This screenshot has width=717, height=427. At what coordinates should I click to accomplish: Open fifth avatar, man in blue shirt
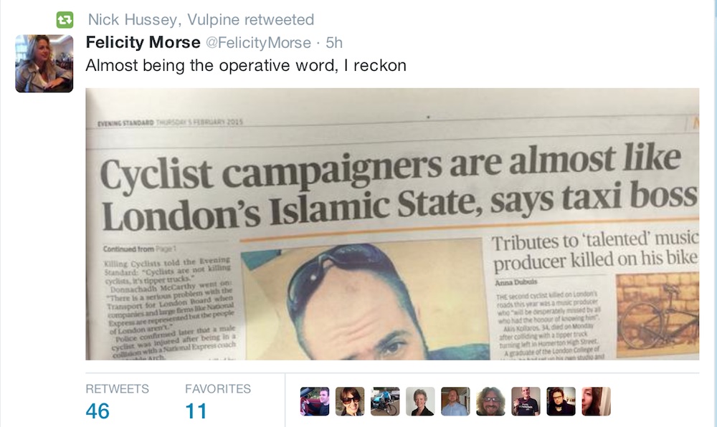click(455, 401)
